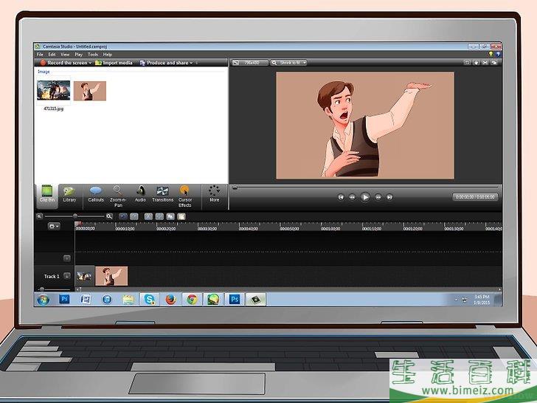Toggle the lock on the empty upper track
This screenshot has height=403, width=537.
click(x=67, y=258)
